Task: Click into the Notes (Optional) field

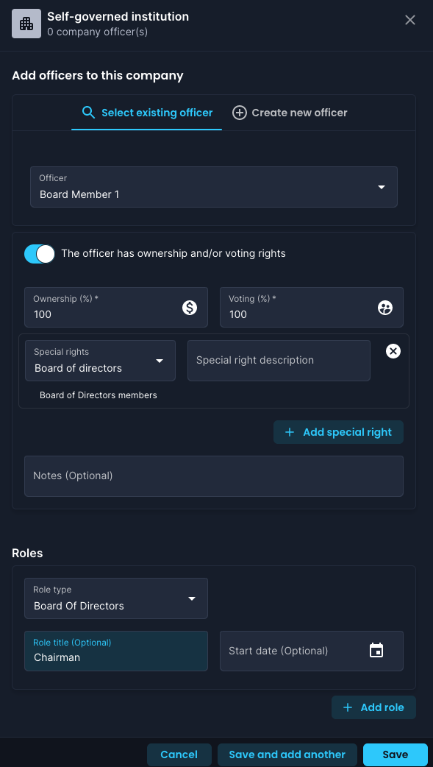Action: [x=214, y=476]
